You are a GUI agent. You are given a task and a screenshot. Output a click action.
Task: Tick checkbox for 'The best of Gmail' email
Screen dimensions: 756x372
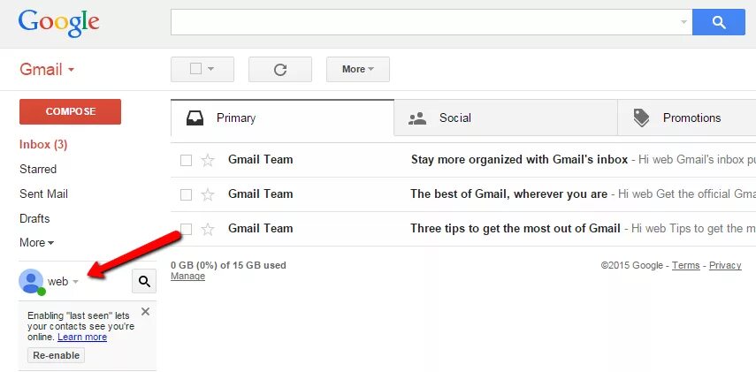[x=186, y=194]
